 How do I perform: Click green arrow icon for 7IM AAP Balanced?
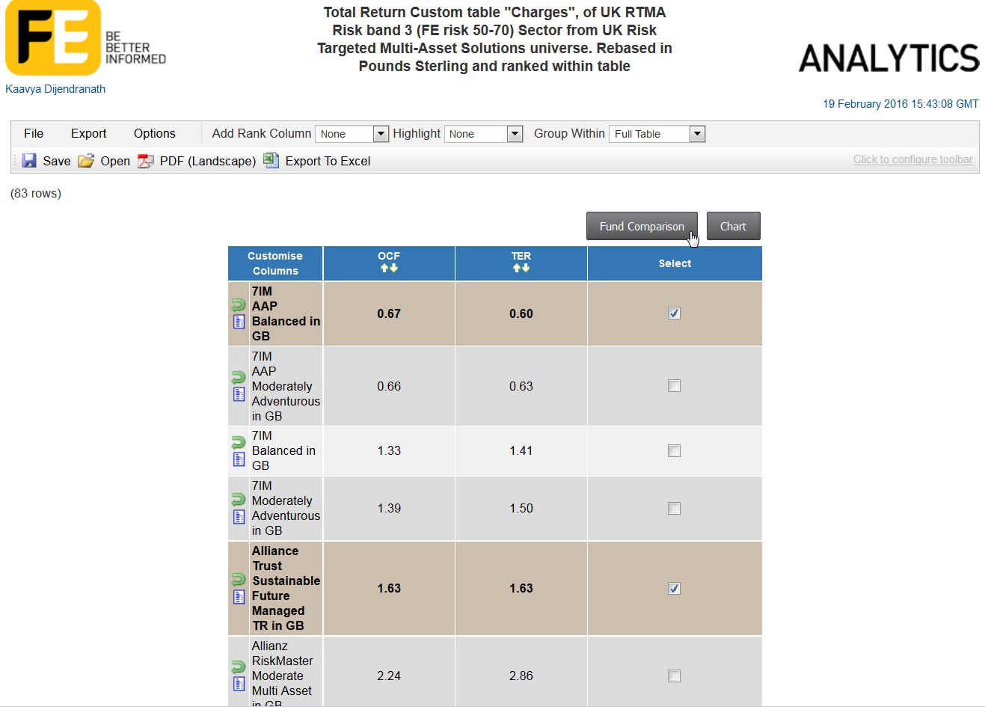coord(239,305)
